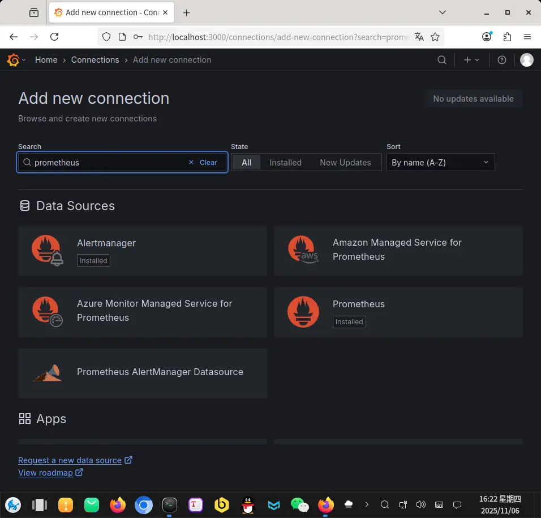Go to Connections breadcrumb
Viewport: 541px width, 518px height.
pyautogui.click(x=95, y=60)
